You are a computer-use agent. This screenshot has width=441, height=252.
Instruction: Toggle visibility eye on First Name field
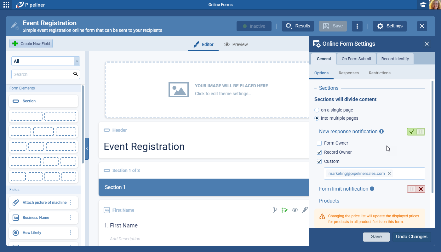pos(295,210)
